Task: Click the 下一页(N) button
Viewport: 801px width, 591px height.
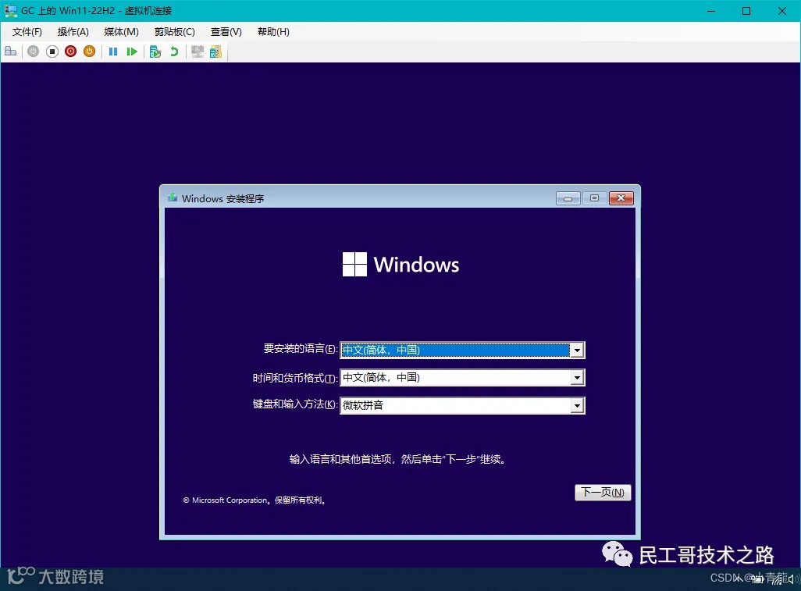Action: pyautogui.click(x=603, y=493)
